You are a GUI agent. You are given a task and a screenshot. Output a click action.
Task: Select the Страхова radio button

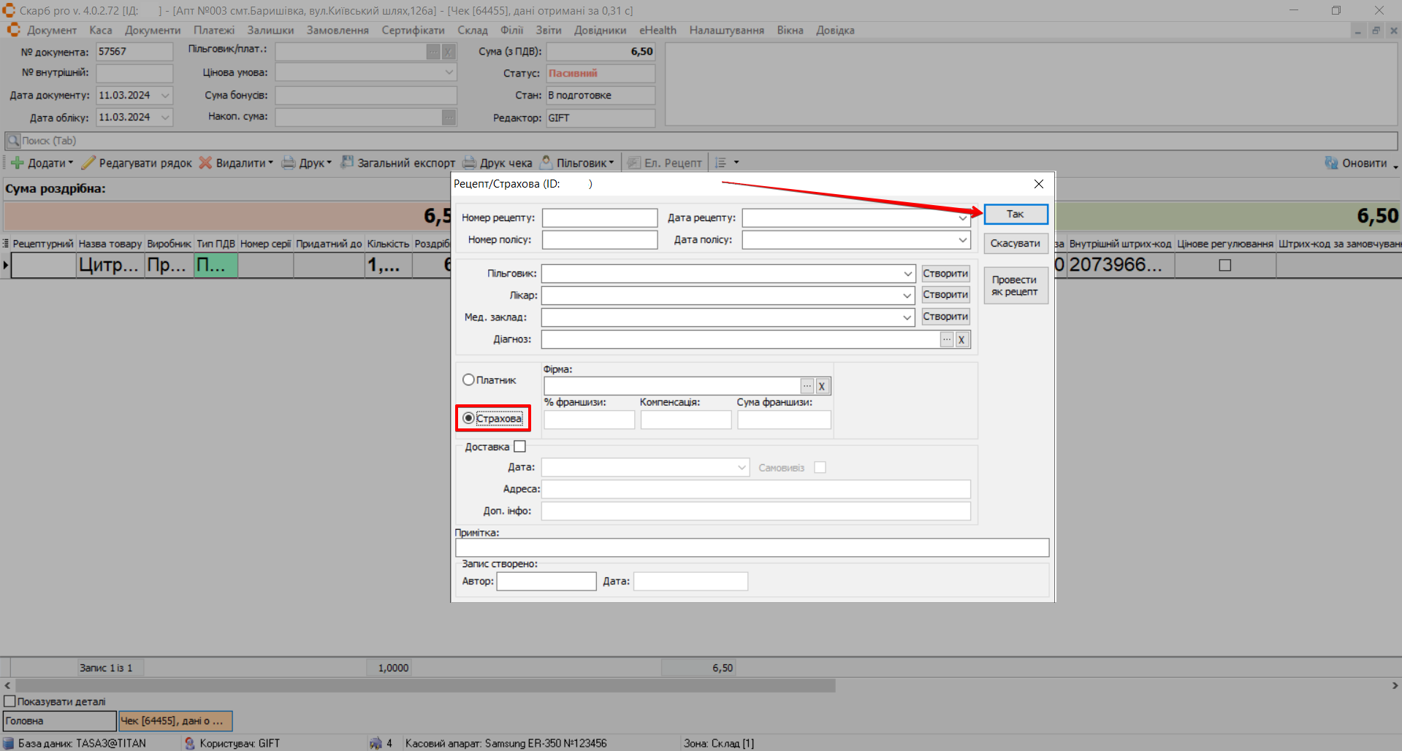click(468, 418)
